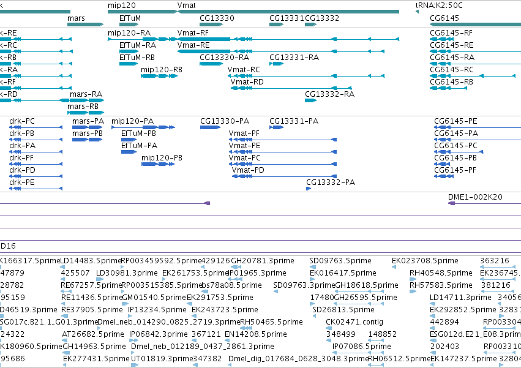
Task: Click the tRNA:K2:50C gene label
Action: pos(439,6)
